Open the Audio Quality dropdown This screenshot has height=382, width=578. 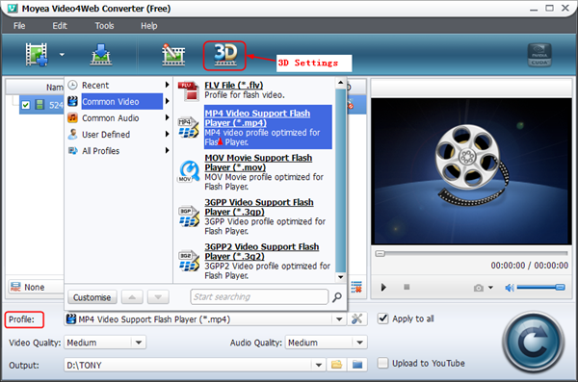coord(327,343)
